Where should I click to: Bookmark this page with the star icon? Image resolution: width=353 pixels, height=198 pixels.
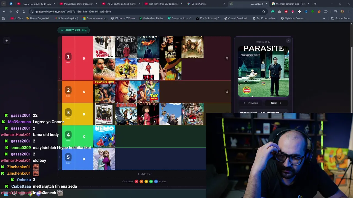[264, 12]
